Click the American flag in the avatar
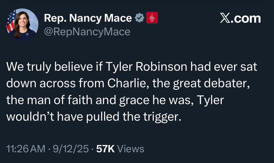 click(x=11, y=21)
